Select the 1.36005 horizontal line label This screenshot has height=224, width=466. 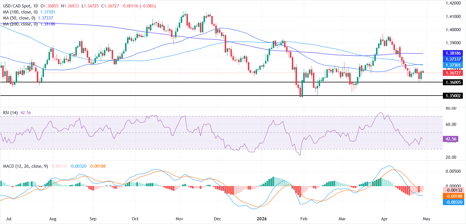click(453, 82)
